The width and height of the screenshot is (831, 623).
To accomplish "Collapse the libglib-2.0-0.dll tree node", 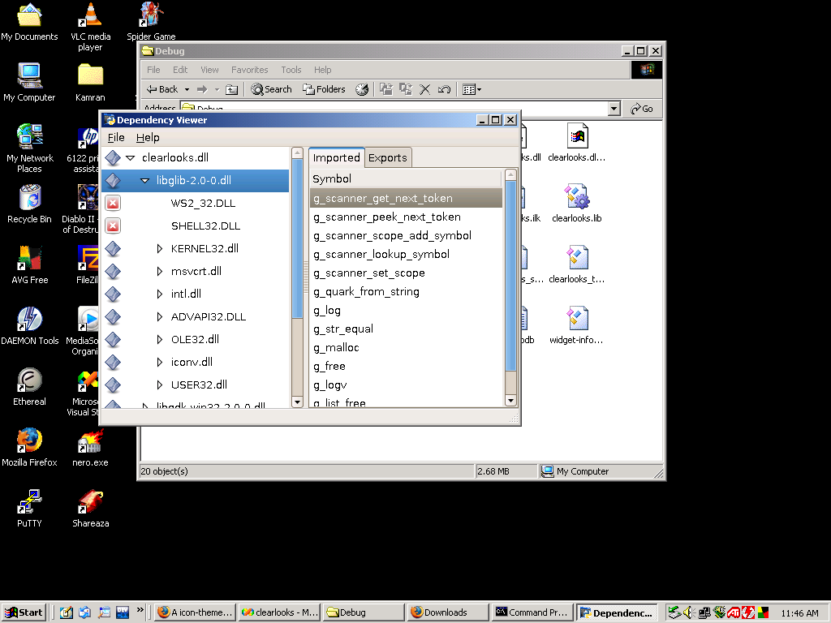I will [x=144, y=180].
